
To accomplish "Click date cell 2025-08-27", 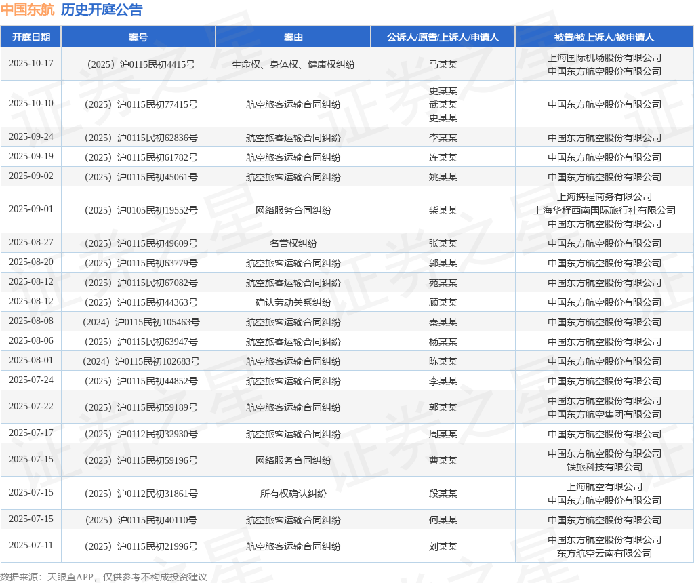I will pos(31,242).
